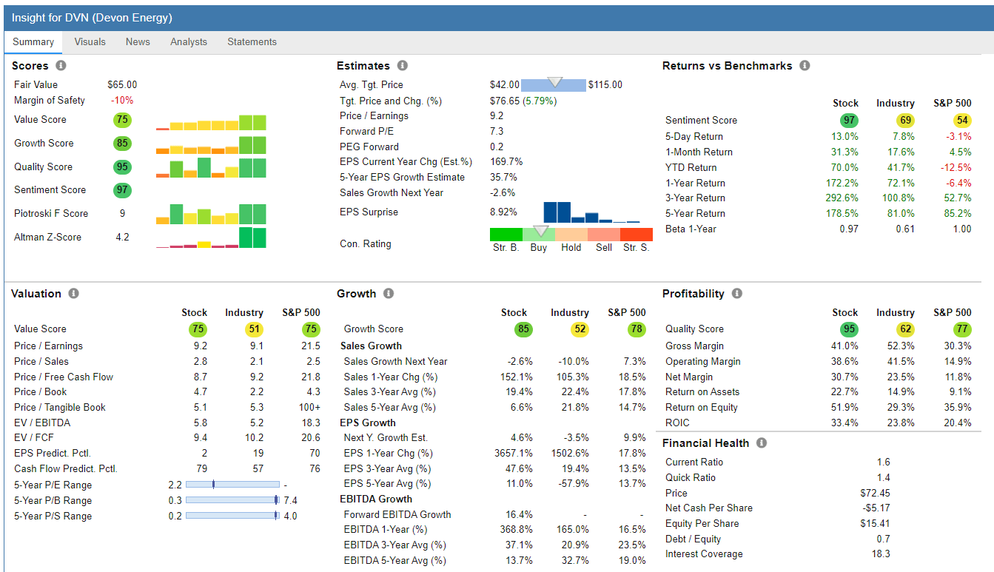Click the S&P 500 growth score 78 badge
Image resolution: width=994 pixels, height=572 pixels.
[x=637, y=329]
